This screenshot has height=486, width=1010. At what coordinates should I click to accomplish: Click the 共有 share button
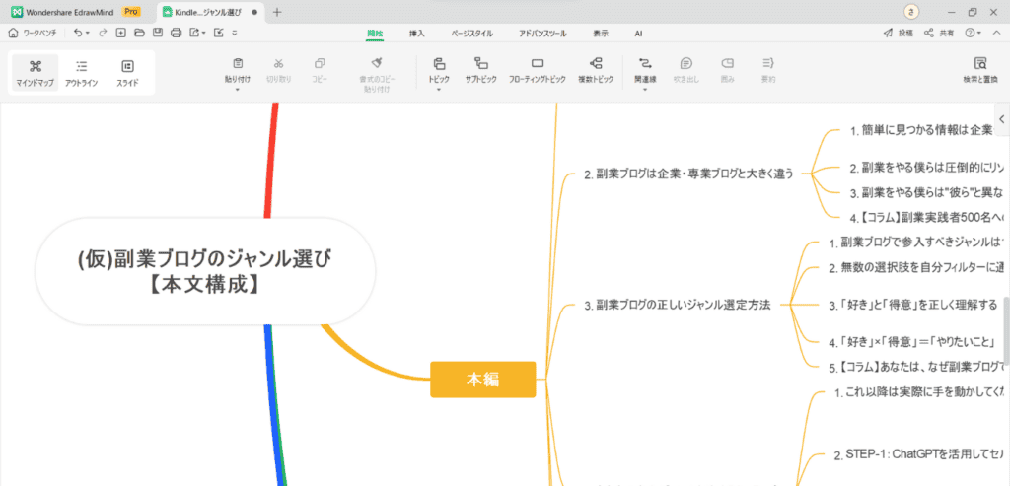(x=939, y=33)
